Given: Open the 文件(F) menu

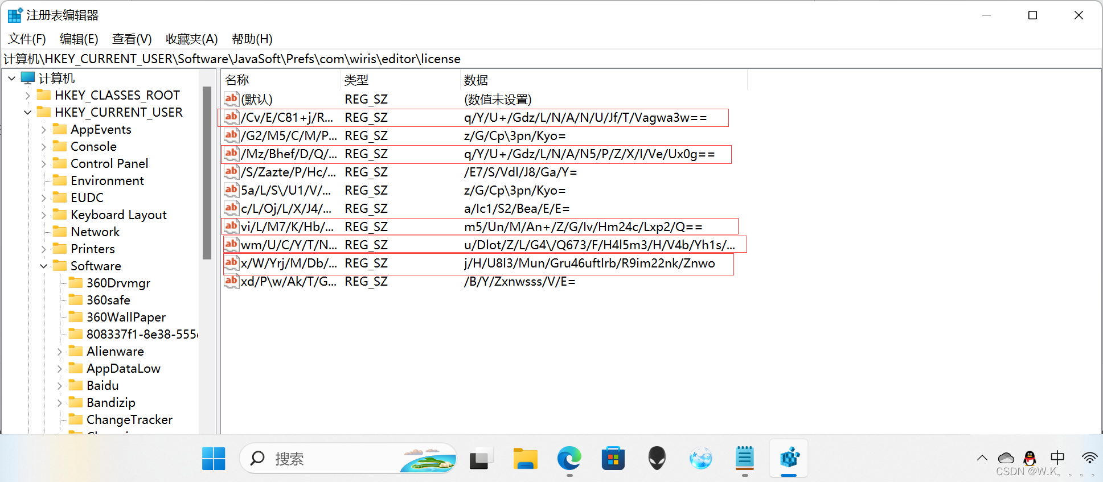Looking at the screenshot, I should 27,39.
